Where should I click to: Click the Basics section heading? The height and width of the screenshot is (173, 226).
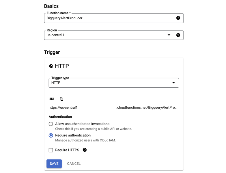[x=51, y=6]
